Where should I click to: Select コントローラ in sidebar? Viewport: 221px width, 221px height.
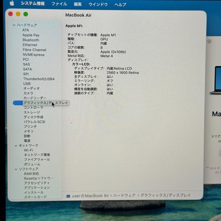tap(33, 108)
